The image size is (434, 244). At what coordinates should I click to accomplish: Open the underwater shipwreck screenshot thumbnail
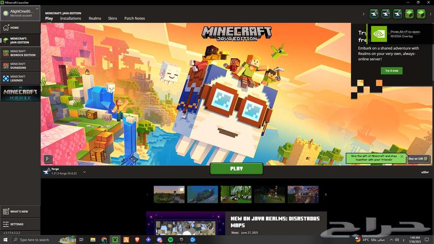203,194
